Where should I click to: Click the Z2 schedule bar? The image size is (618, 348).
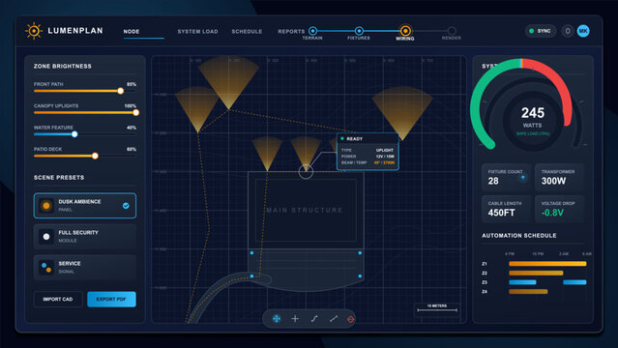tap(536, 274)
